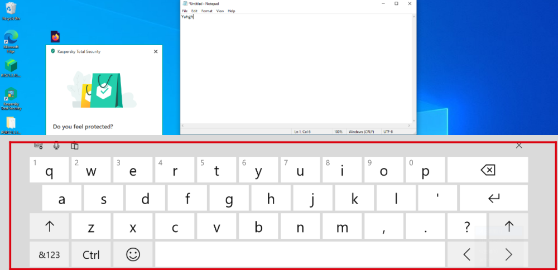Screen dimensions: 558x270
Task: Tap the n key
Action: (x=300, y=226)
